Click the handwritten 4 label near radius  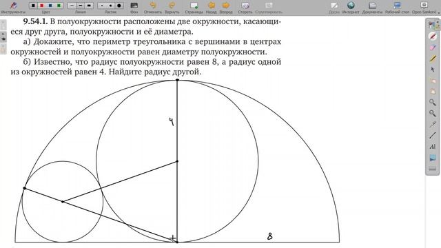[x=172, y=121]
